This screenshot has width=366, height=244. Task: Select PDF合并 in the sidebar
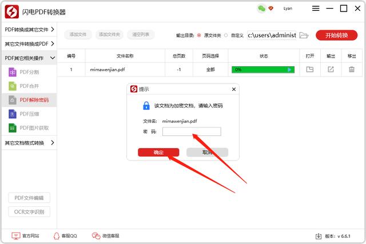pos(30,86)
